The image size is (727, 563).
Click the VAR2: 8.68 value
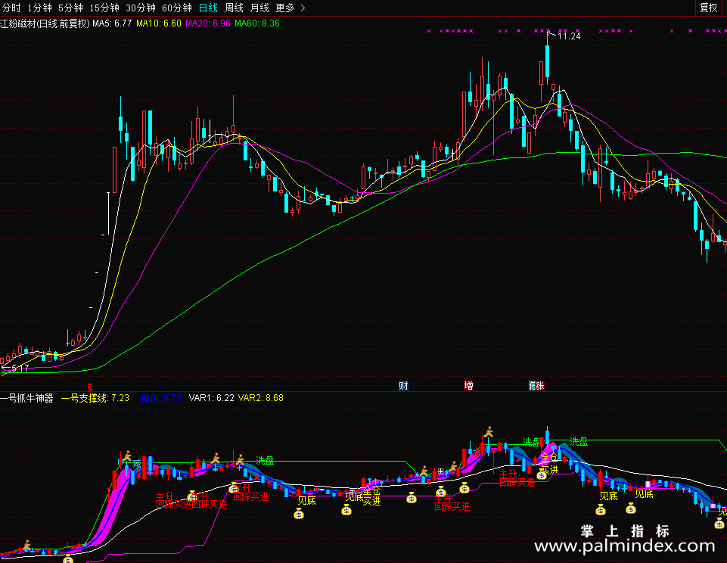(260, 398)
